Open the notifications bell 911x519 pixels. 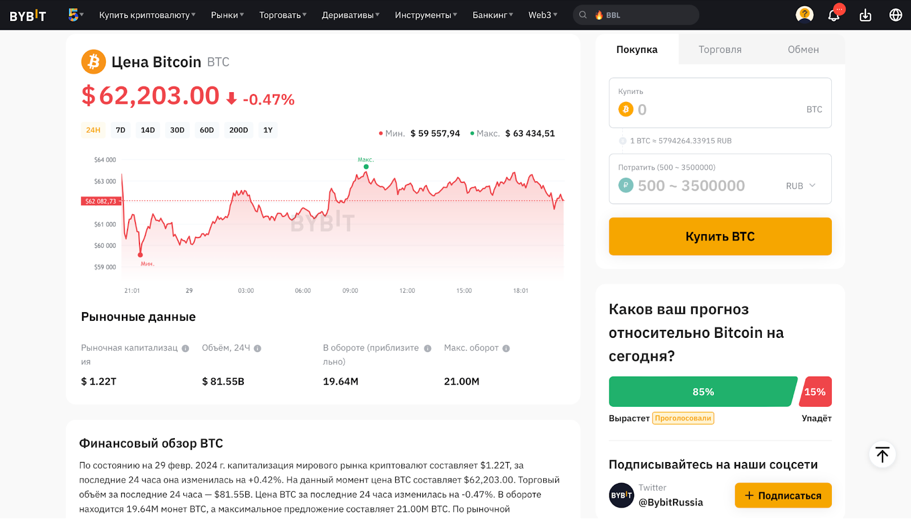[x=833, y=15]
